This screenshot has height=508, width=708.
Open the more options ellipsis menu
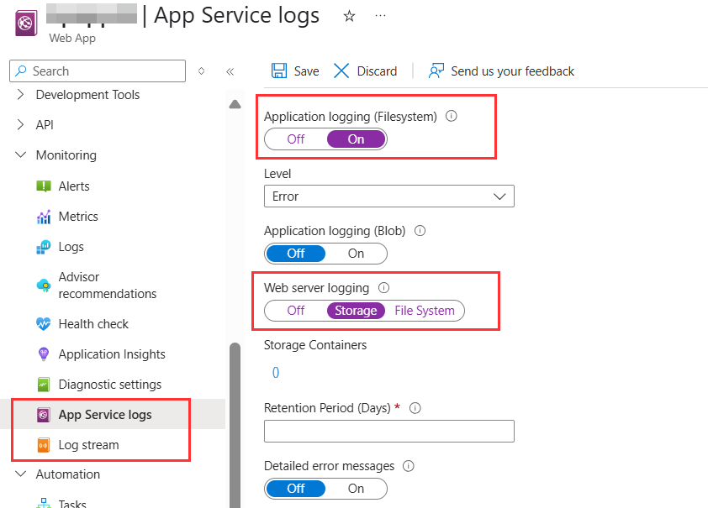pyautogui.click(x=381, y=16)
